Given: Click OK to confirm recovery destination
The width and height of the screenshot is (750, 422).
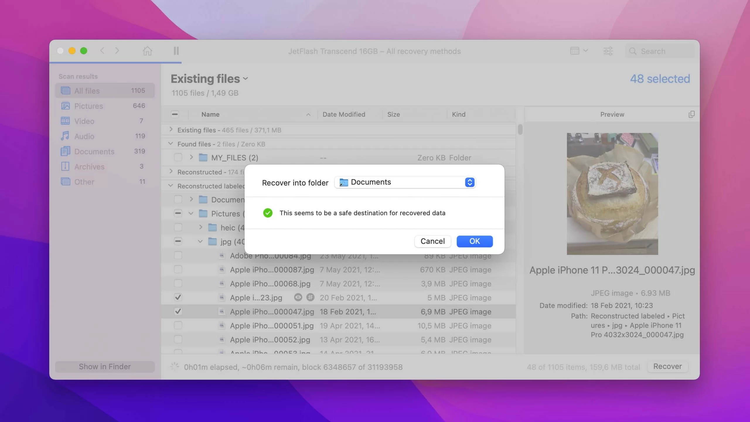Looking at the screenshot, I should pyautogui.click(x=474, y=241).
